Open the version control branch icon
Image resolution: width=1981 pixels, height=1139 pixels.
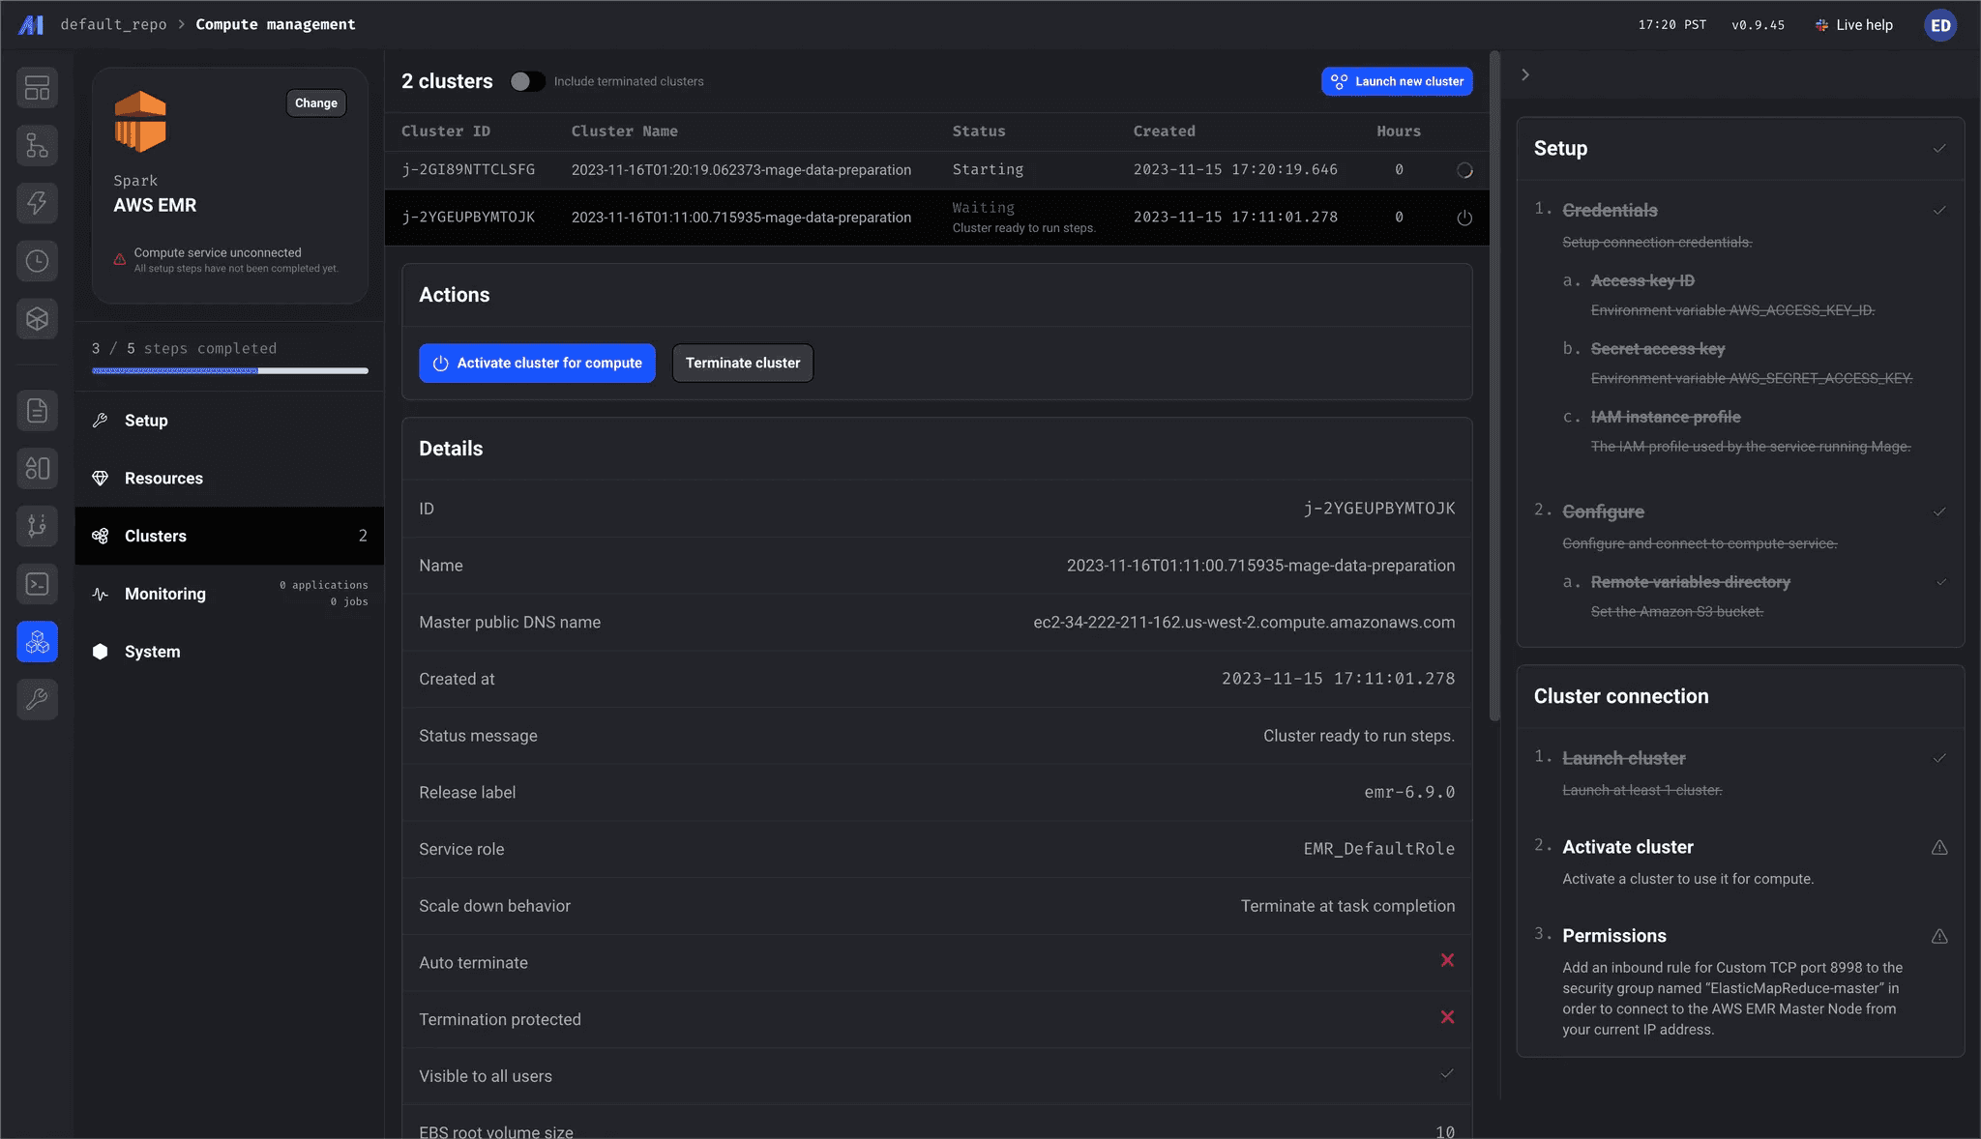point(37,526)
